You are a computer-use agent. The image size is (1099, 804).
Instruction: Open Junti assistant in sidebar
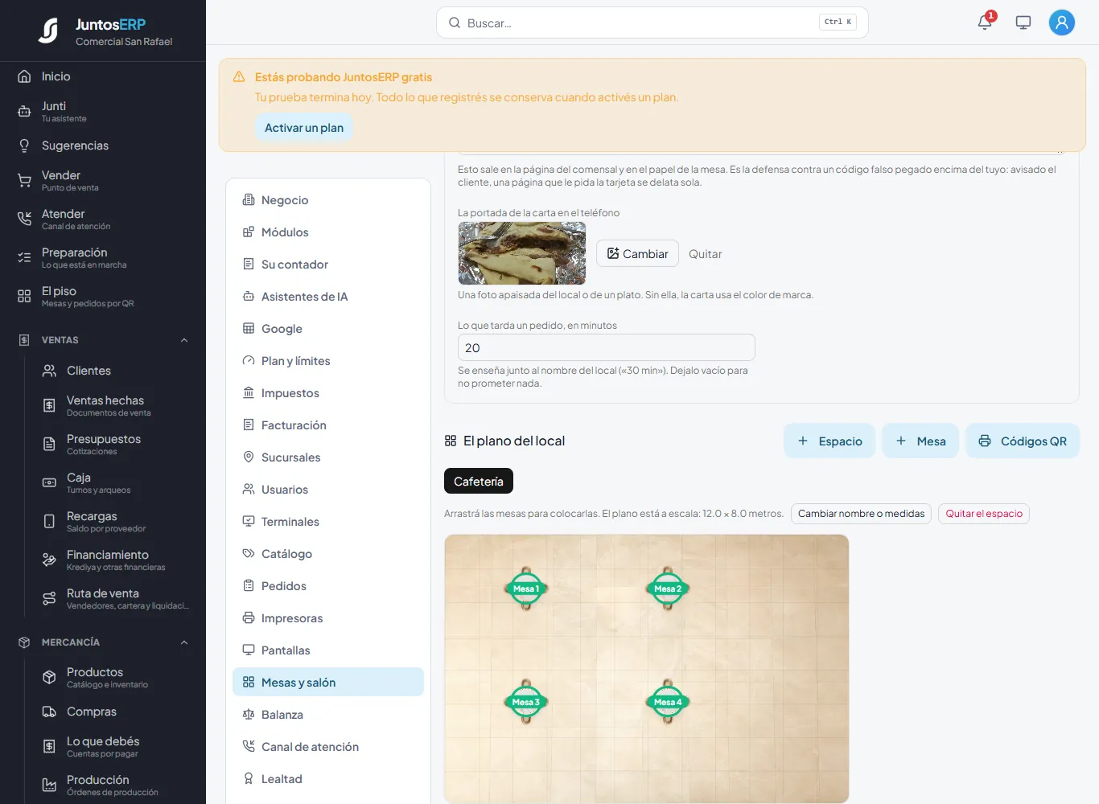pyautogui.click(x=103, y=111)
